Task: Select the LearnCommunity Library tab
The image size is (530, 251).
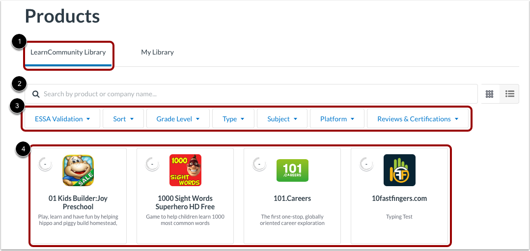Action: (x=68, y=53)
